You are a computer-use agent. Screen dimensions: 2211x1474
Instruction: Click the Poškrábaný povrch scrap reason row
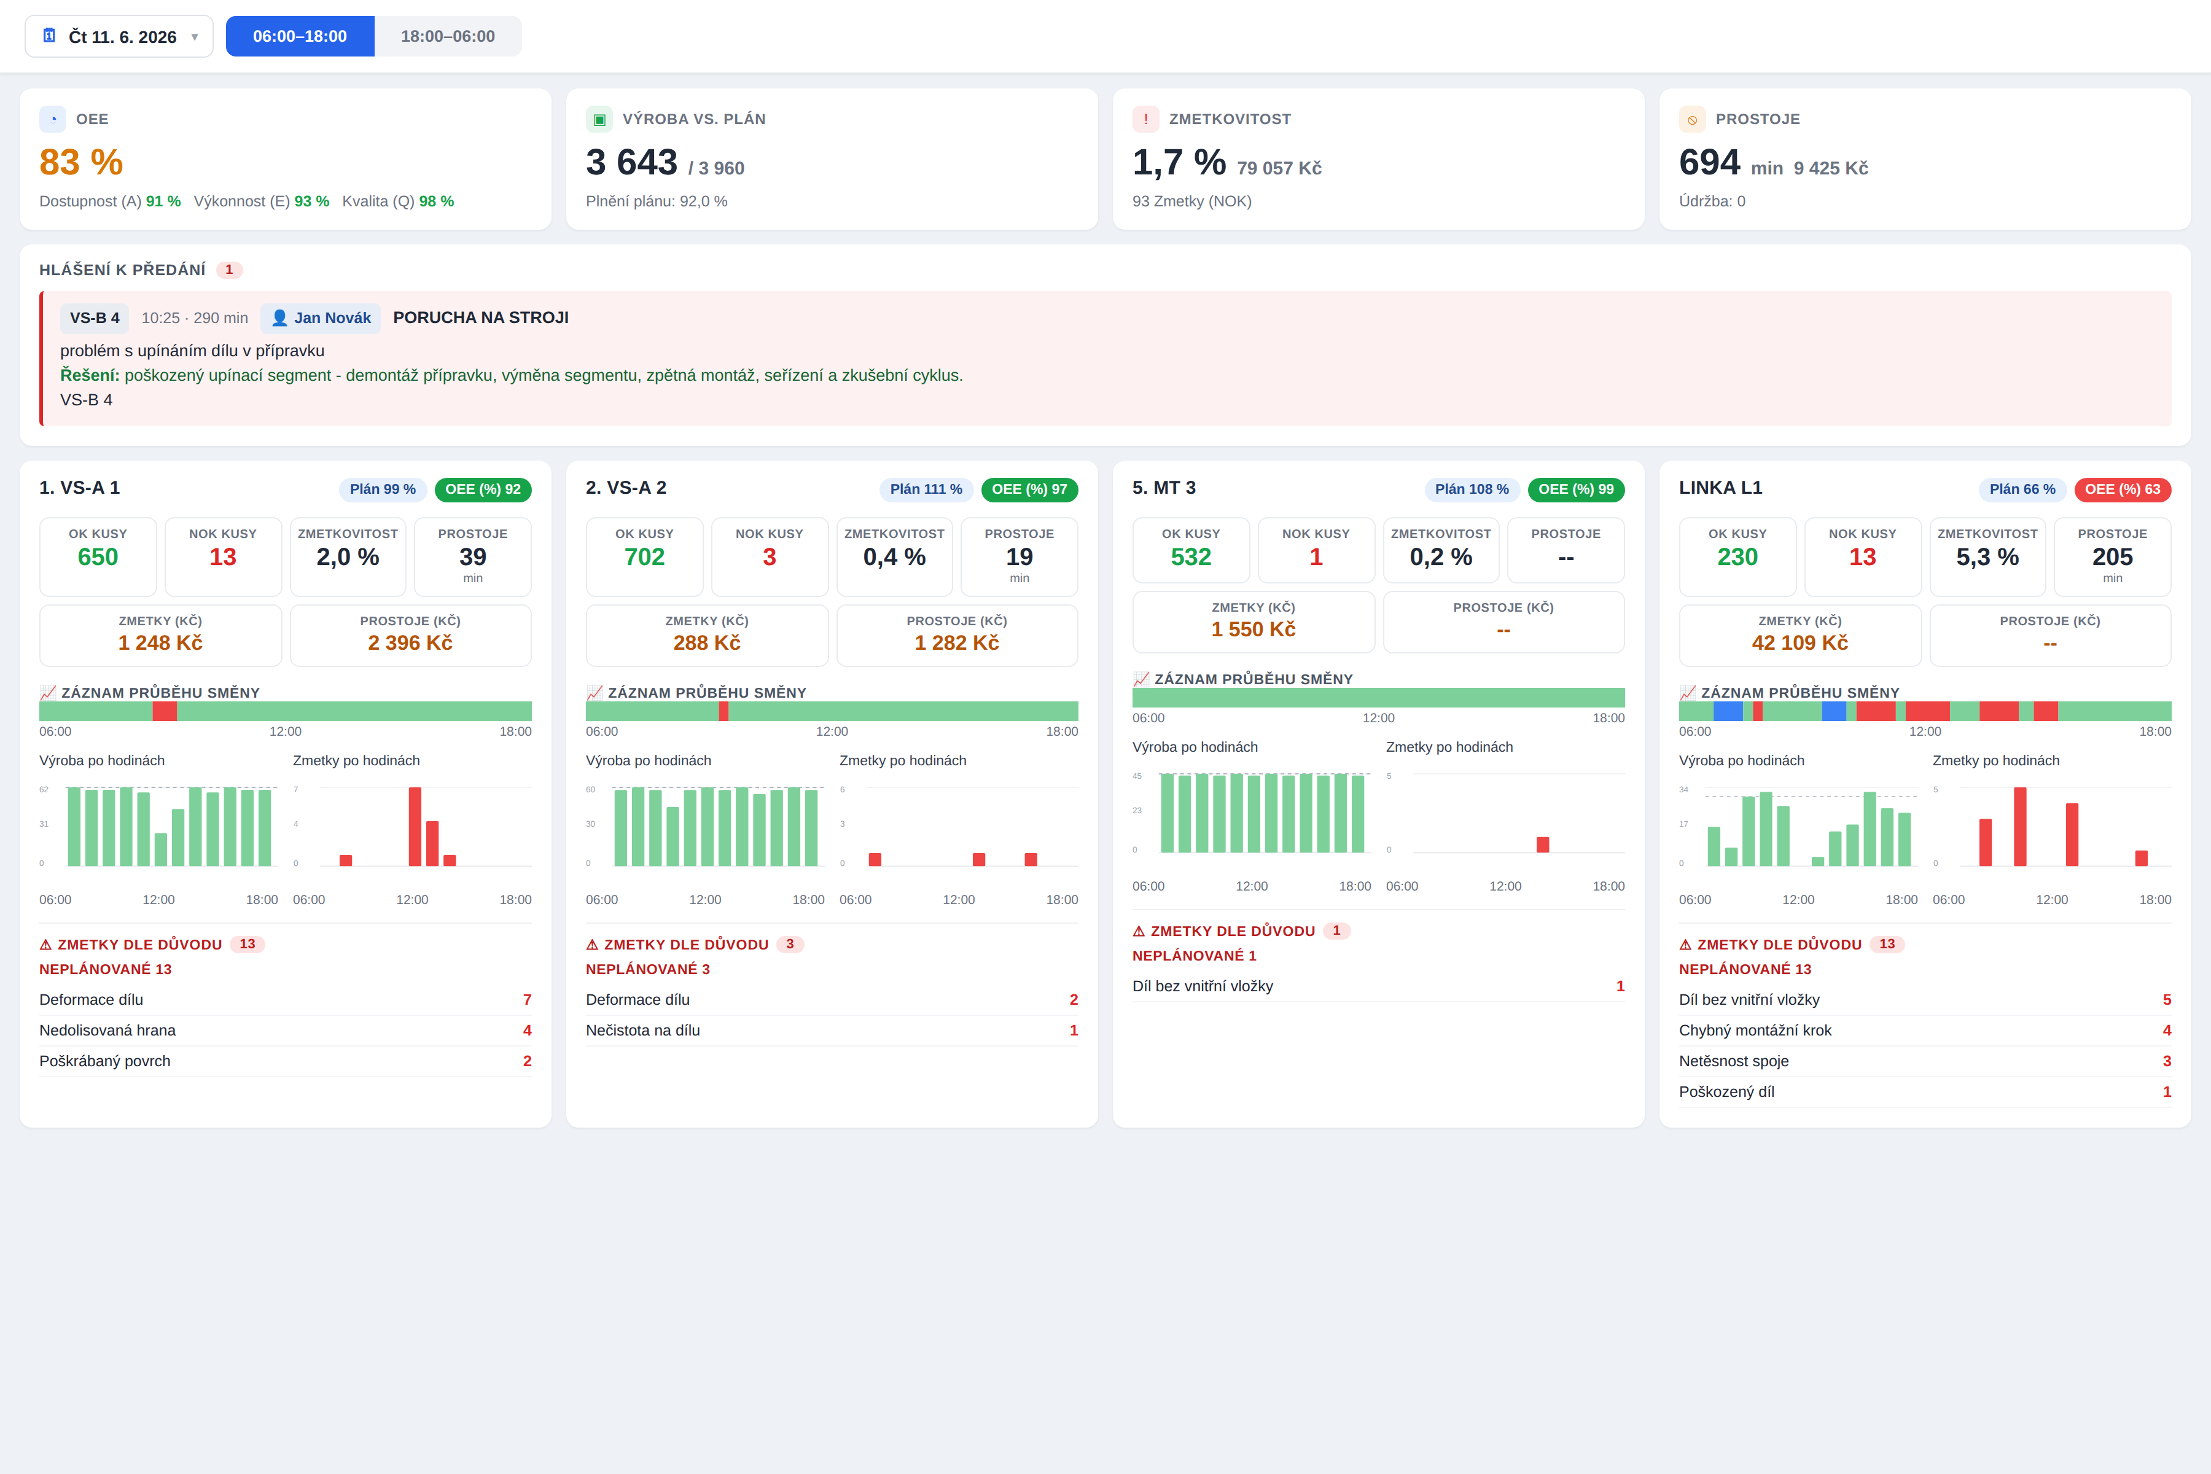click(286, 1061)
